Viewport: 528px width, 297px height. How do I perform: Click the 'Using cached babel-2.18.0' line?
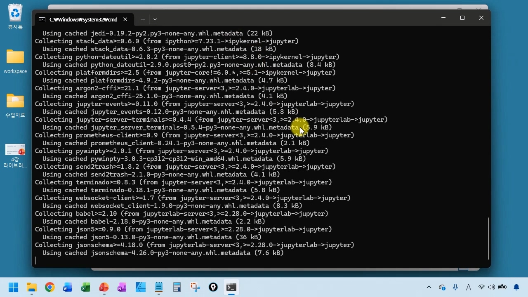pyautogui.click(x=154, y=222)
